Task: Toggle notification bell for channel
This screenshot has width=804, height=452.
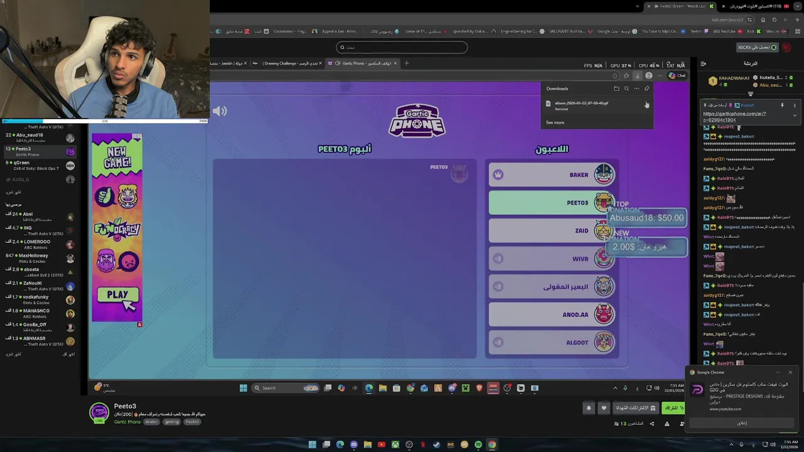Action: 589,408
